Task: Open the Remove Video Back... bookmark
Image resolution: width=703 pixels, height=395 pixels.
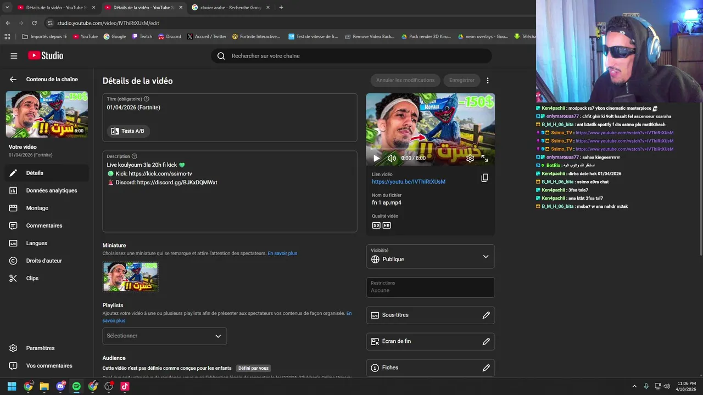Action: coord(370,37)
